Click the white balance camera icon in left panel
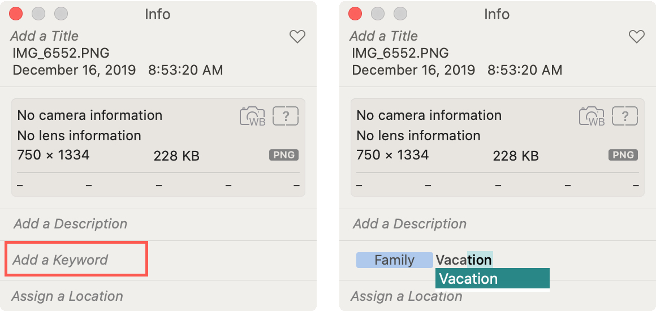This screenshot has height=311, width=656. coord(252,116)
